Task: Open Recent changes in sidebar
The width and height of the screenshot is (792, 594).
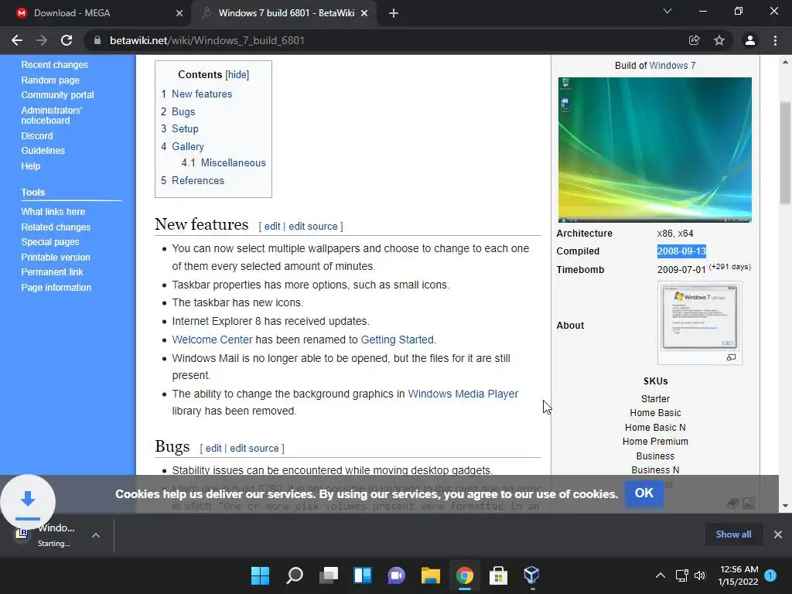Action: coord(55,65)
